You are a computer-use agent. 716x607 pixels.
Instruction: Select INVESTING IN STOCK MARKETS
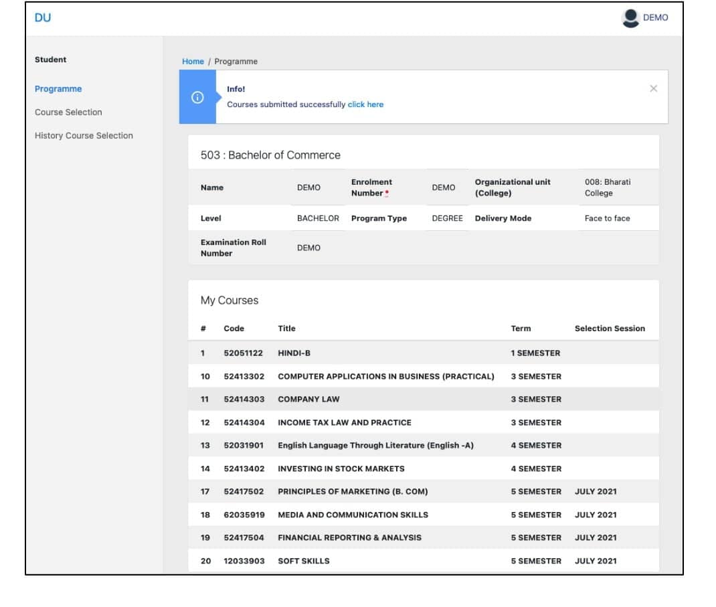point(341,469)
